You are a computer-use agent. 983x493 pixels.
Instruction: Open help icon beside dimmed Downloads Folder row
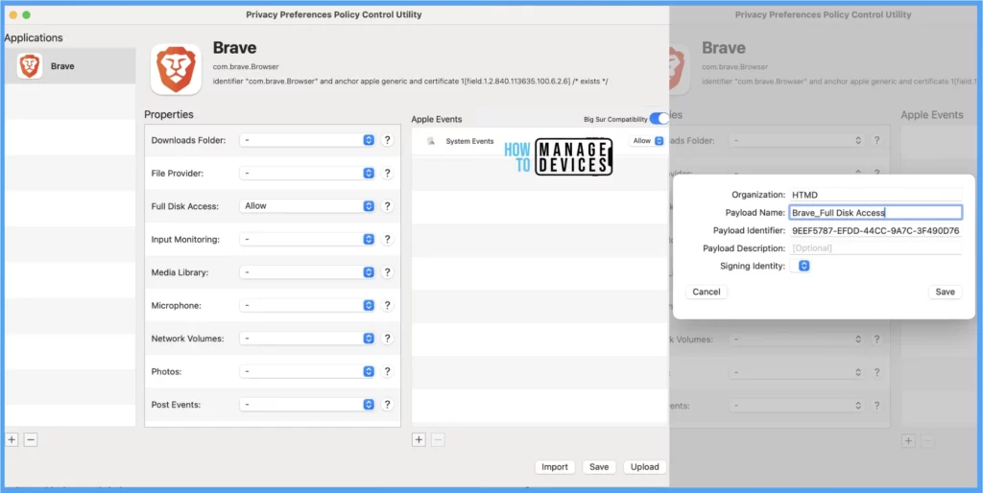pyautogui.click(x=876, y=141)
